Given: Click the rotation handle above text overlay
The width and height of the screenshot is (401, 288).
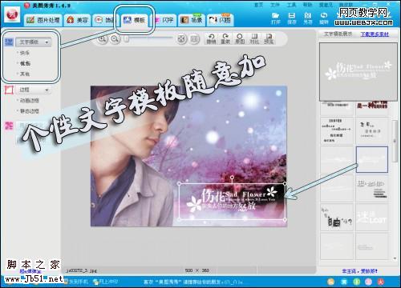Looking at the screenshot, I should coord(232,178).
